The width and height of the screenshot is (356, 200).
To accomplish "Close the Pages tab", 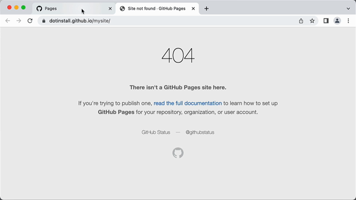I will coord(110,9).
